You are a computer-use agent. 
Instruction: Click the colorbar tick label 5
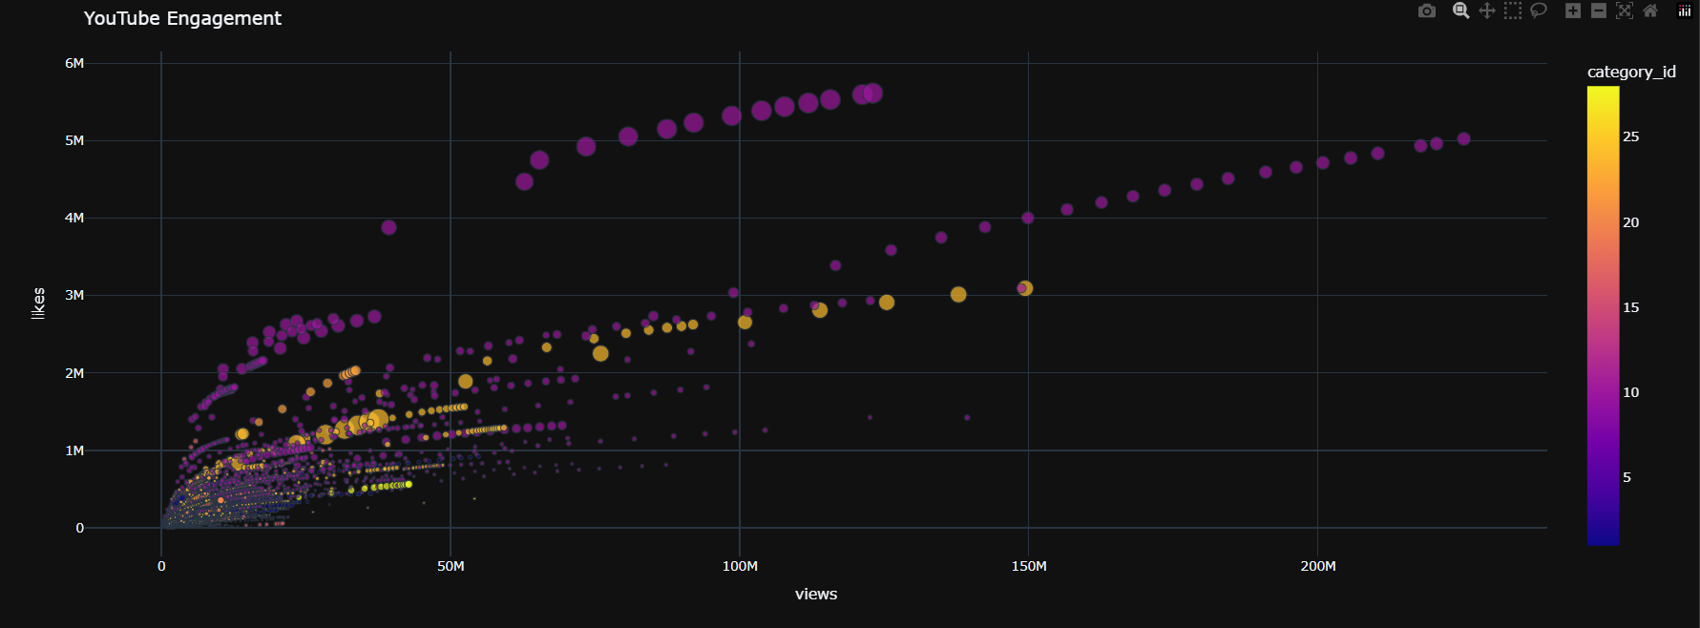click(1627, 477)
